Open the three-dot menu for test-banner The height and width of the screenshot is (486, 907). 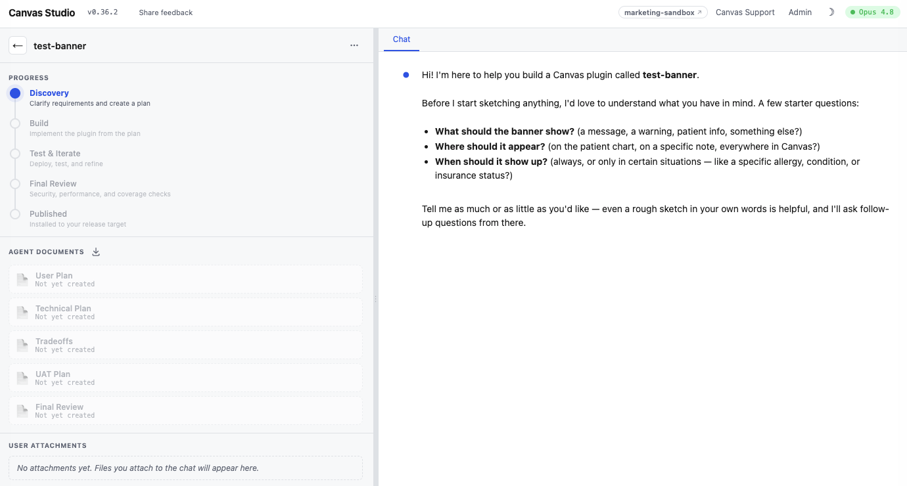point(354,45)
